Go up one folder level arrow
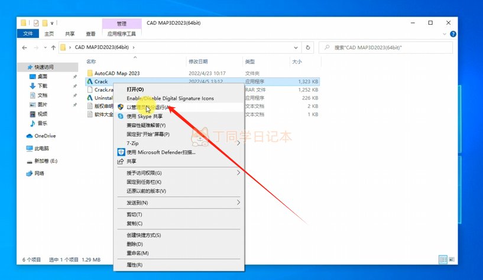Viewport: 483px width, 280px height. coord(53,48)
